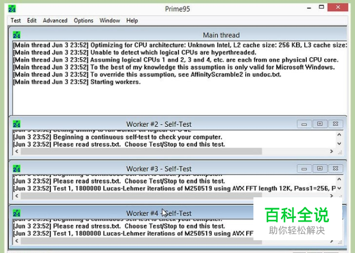
Task: Minimize the Prime95 main window
Action: pos(309,8)
